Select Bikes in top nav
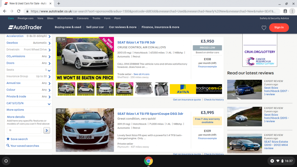Screen dimensions: 297x167 point(50,18)
